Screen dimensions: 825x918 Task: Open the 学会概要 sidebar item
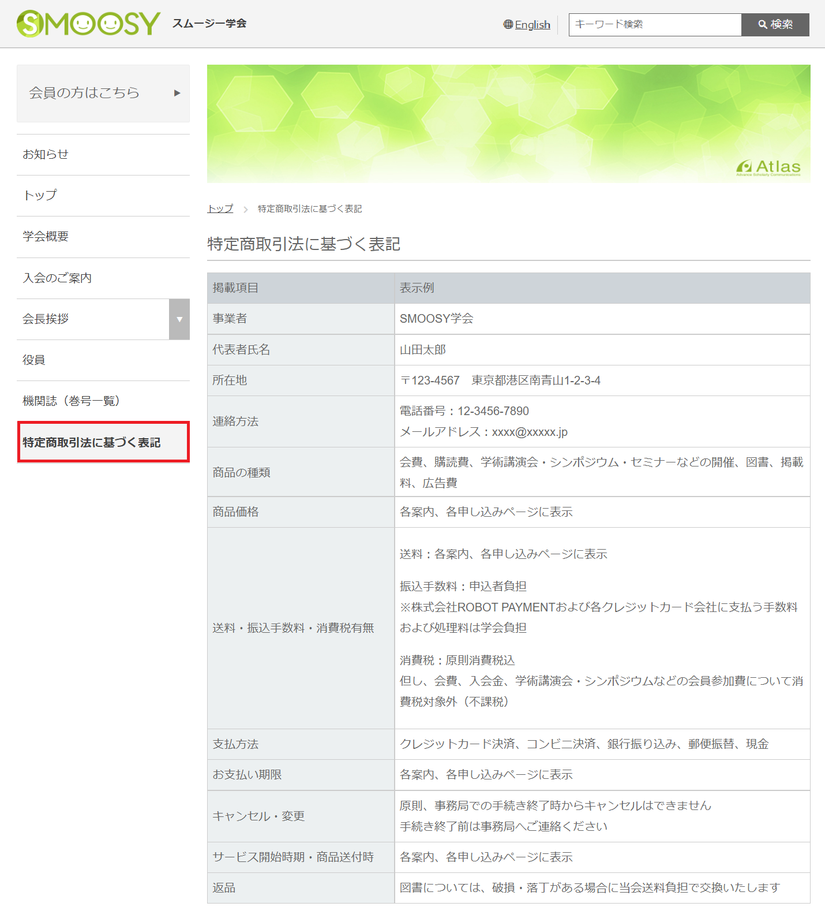(46, 236)
